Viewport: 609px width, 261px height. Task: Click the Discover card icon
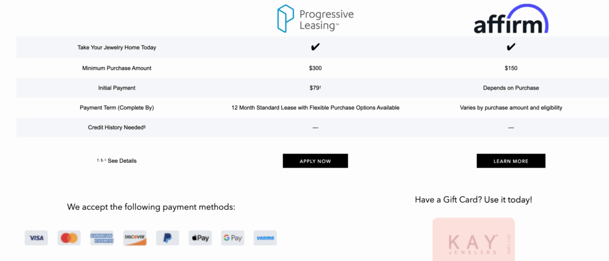point(135,238)
